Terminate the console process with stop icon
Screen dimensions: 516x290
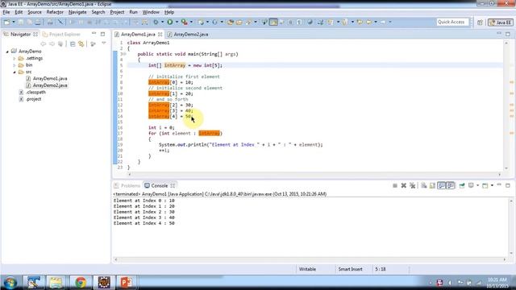click(395, 186)
